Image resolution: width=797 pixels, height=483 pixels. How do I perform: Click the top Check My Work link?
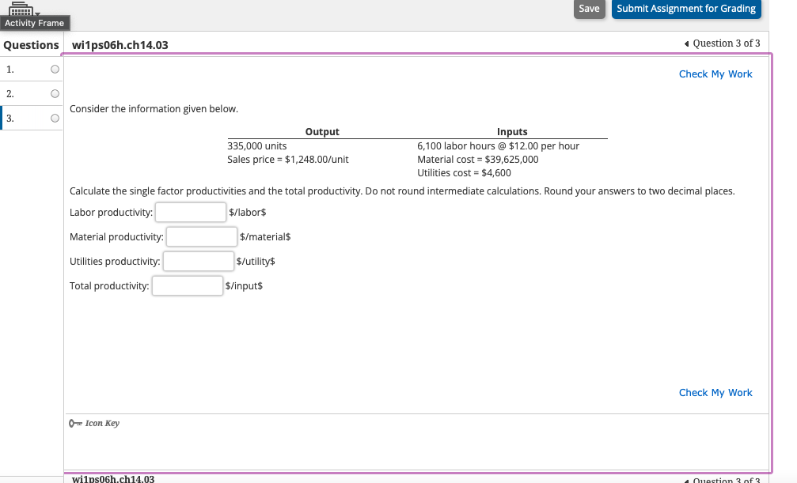[715, 74]
